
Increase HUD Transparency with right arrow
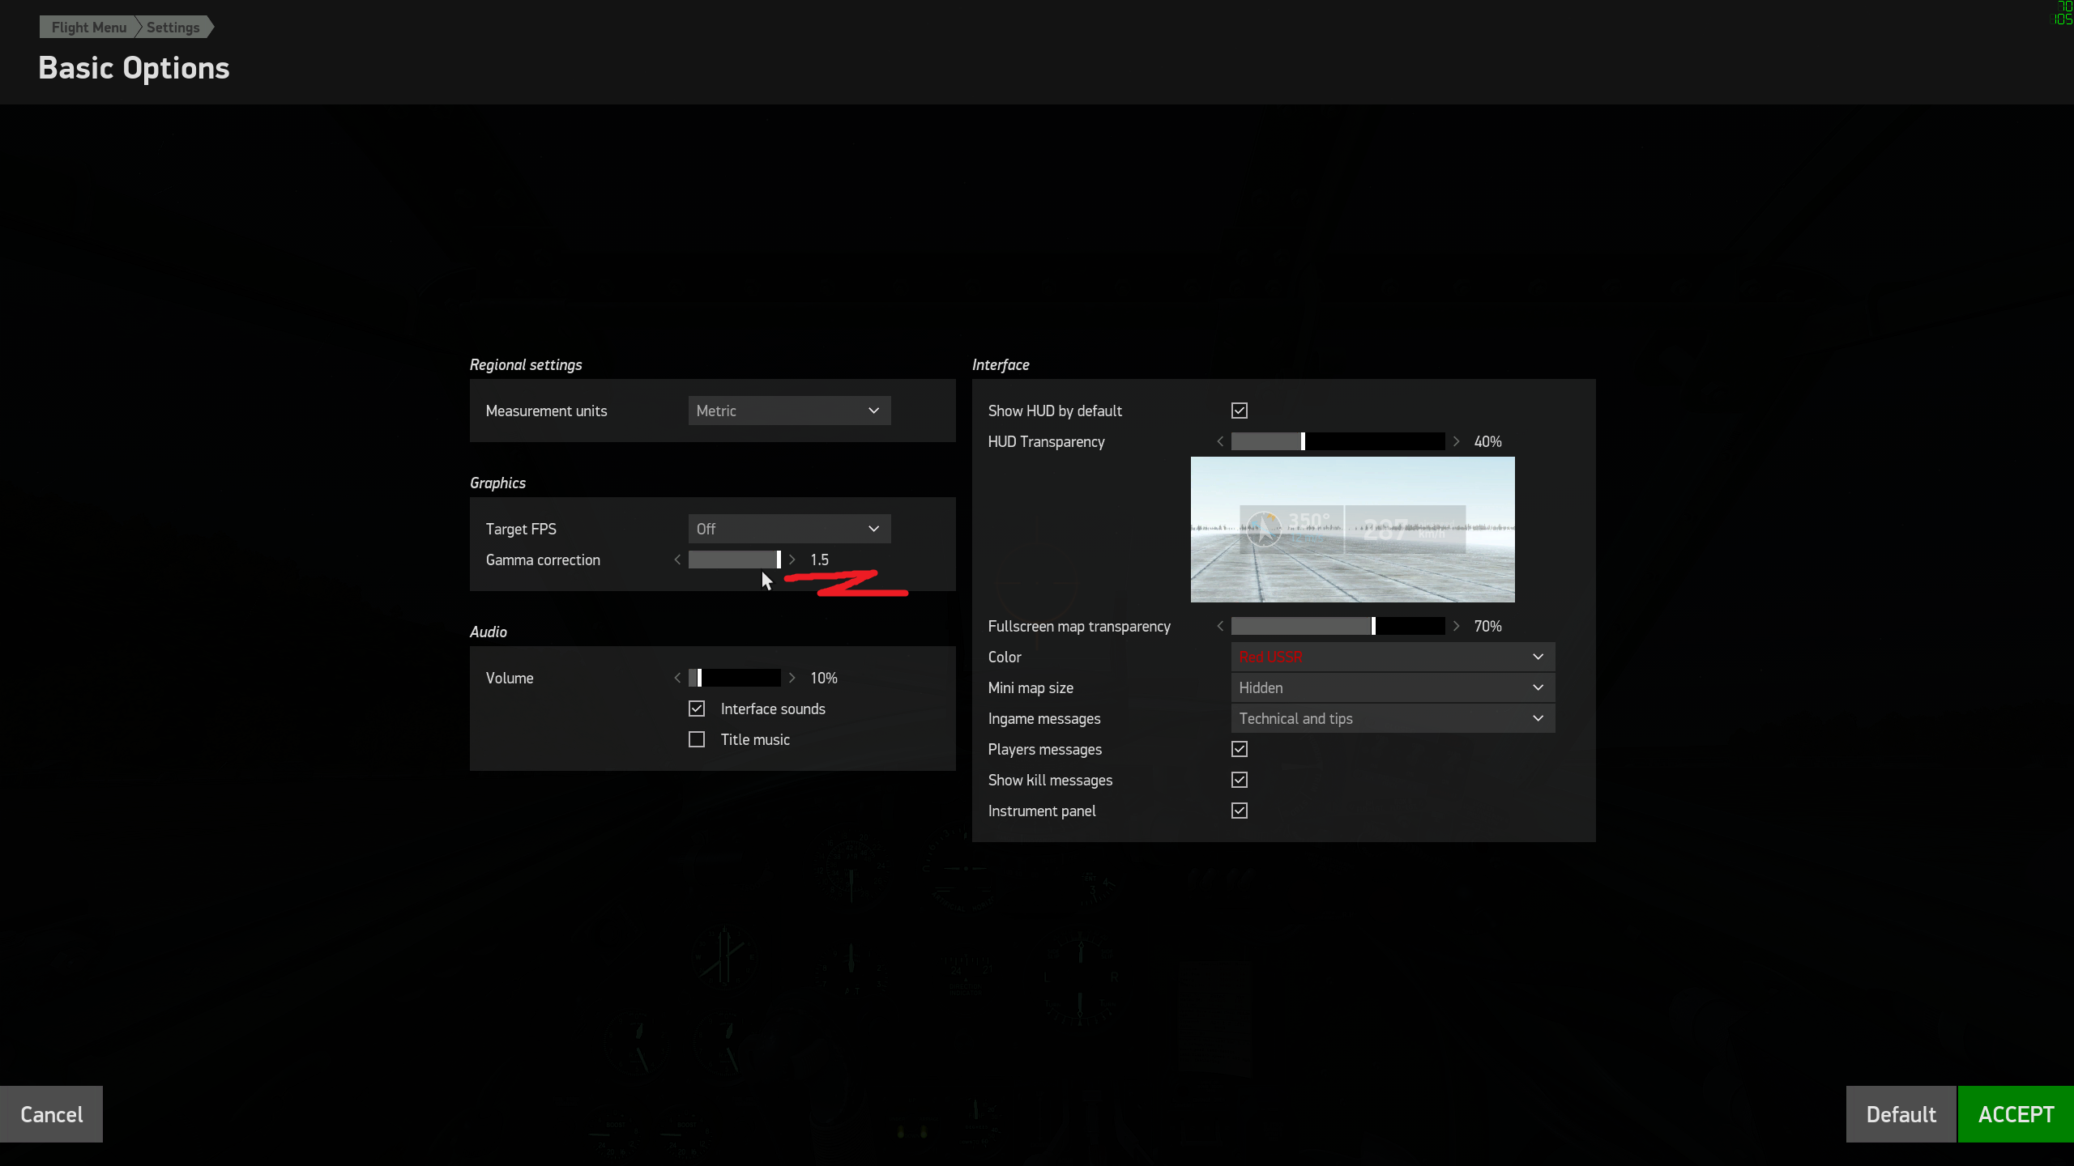tap(1457, 442)
